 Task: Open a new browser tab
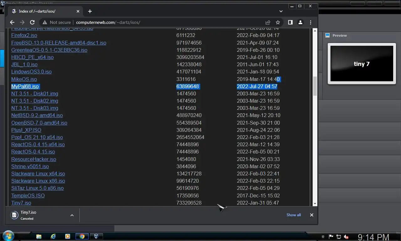pyautogui.click(x=90, y=11)
